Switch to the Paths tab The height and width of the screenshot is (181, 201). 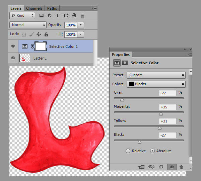(x=52, y=8)
